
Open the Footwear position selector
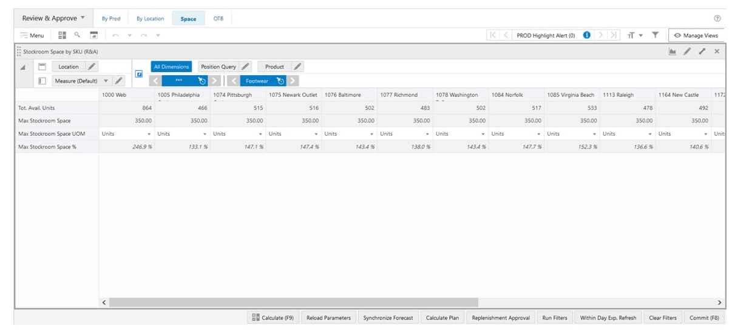[263, 81]
